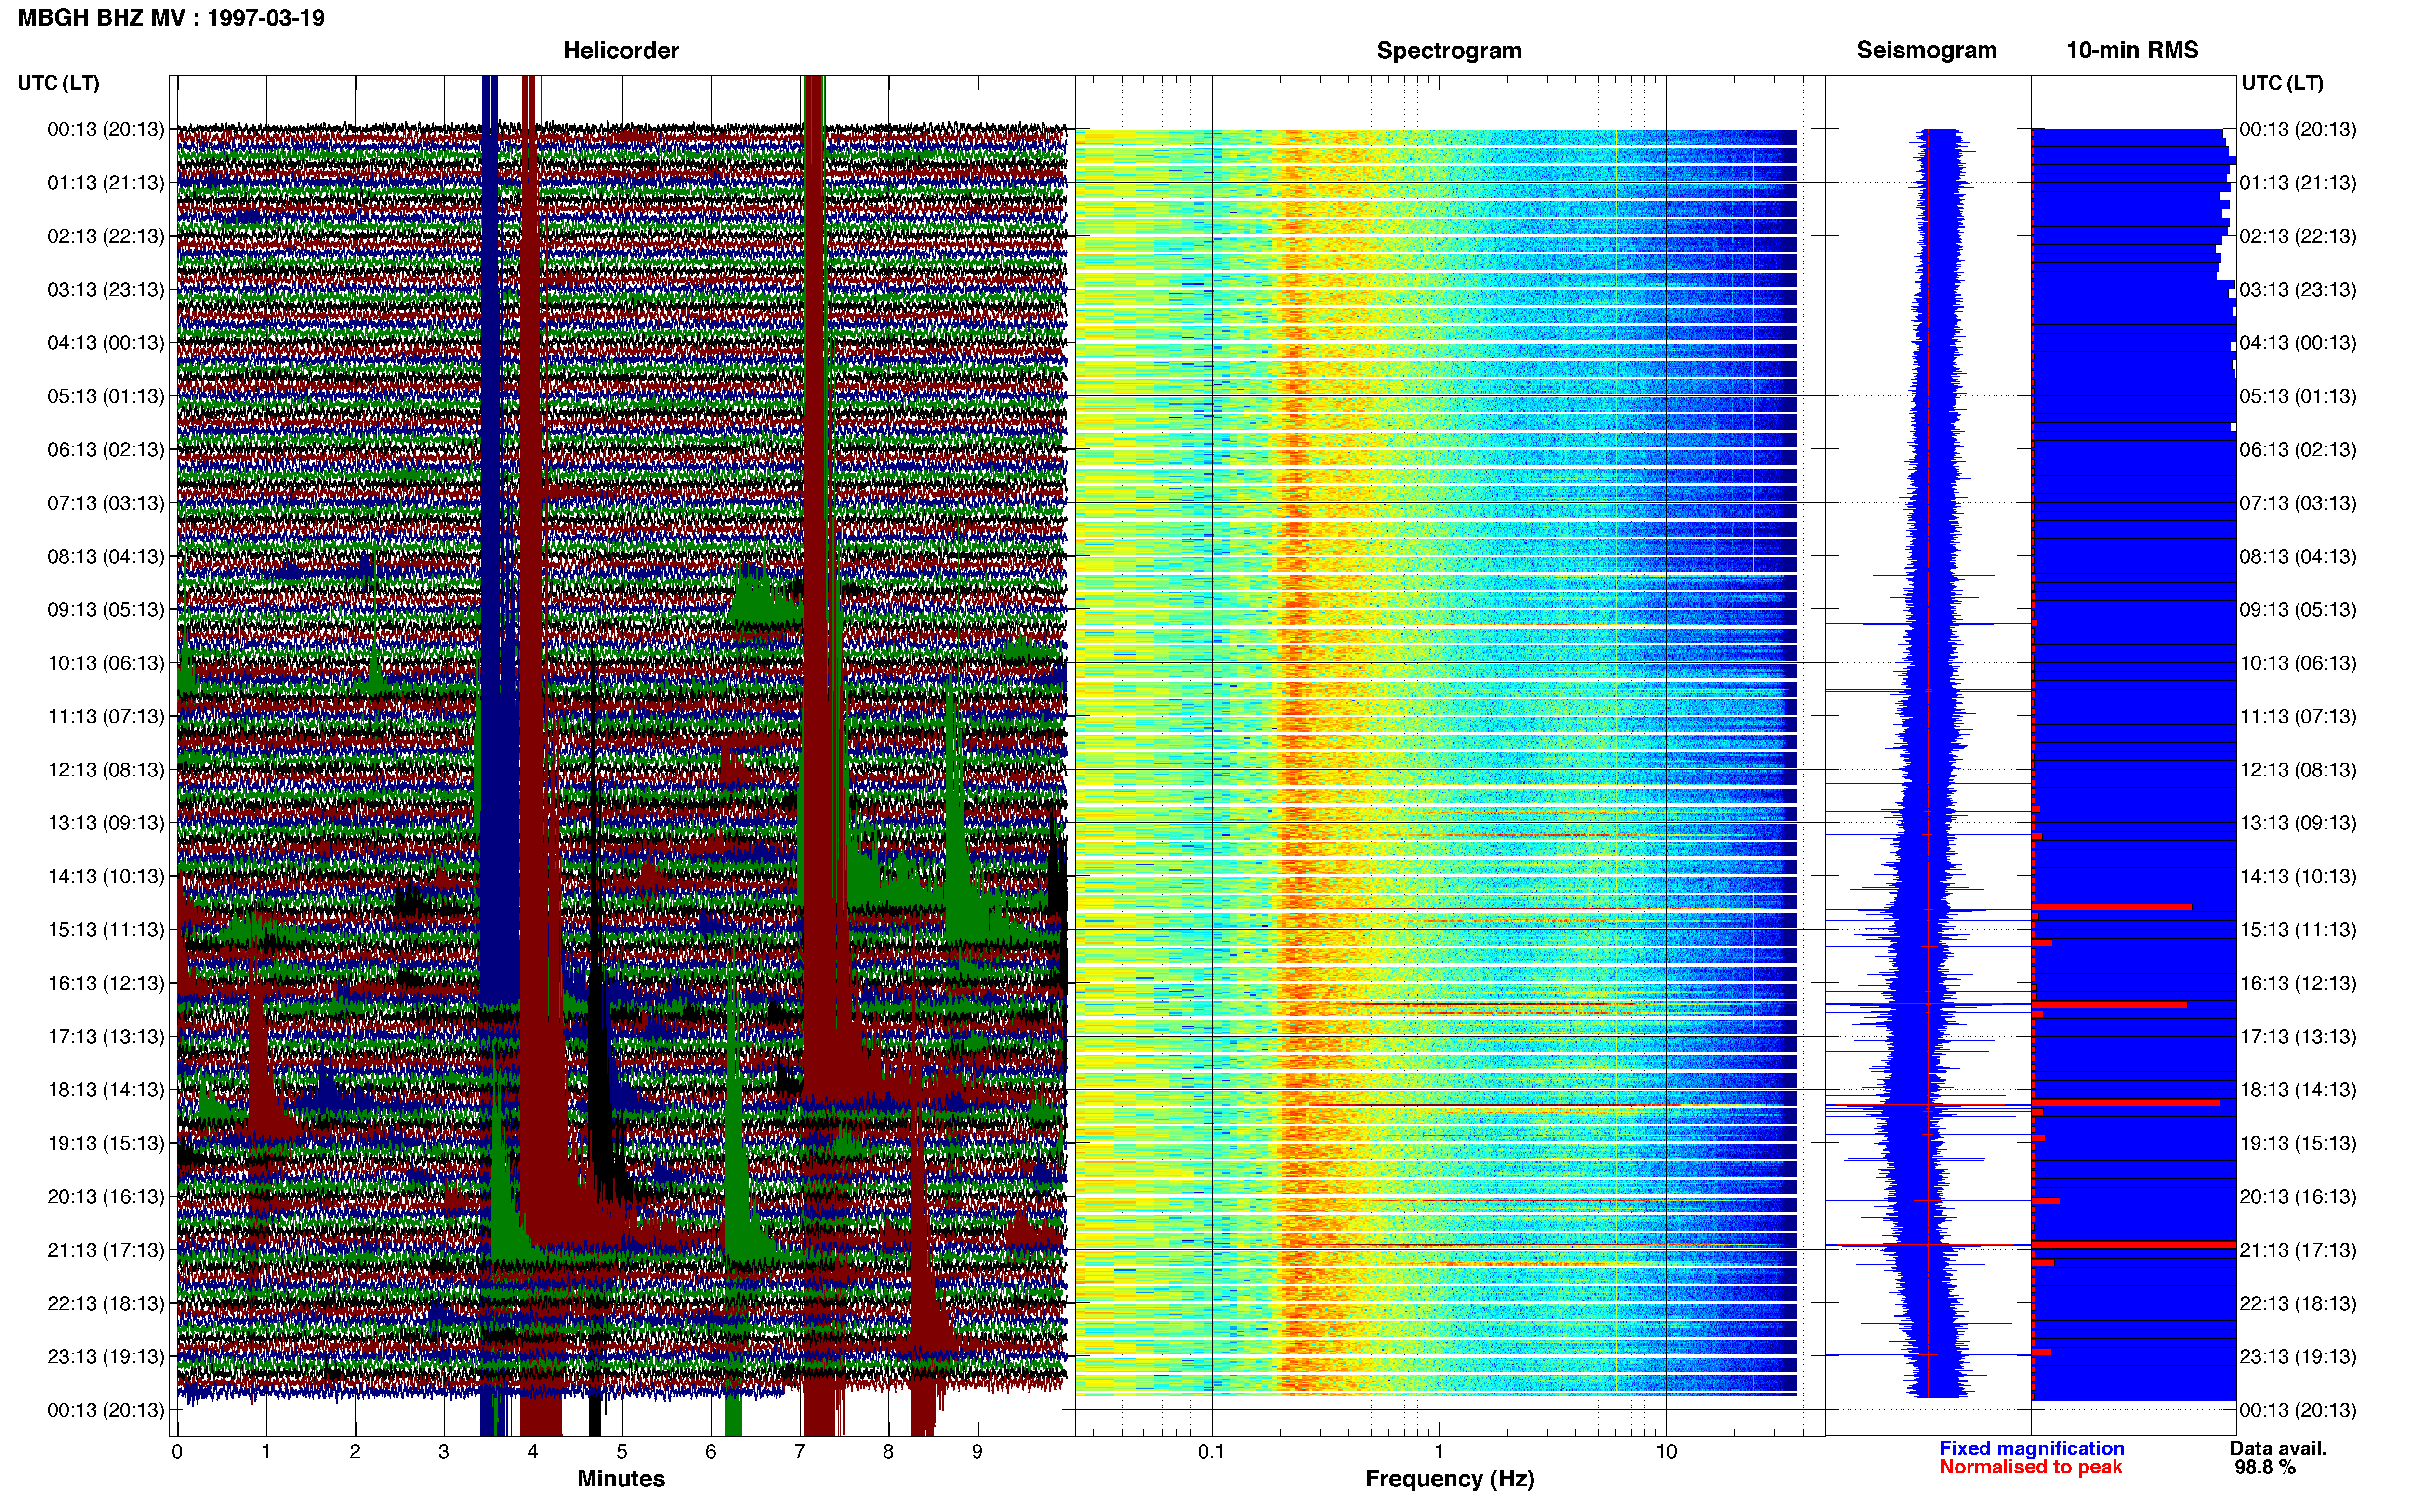
Task: Click the '5' minute tick label
Action: (622, 1452)
